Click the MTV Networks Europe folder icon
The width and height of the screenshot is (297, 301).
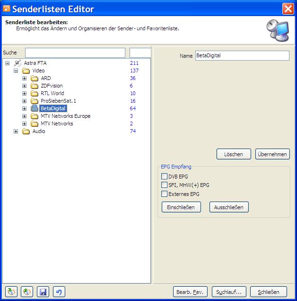[x=35, y=116]
